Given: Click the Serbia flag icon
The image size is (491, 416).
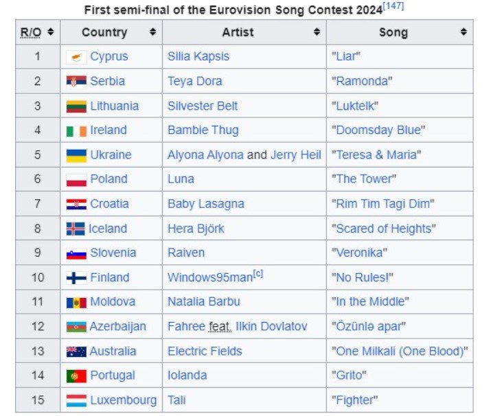Looking at the screenshot, I should [76, 82].
